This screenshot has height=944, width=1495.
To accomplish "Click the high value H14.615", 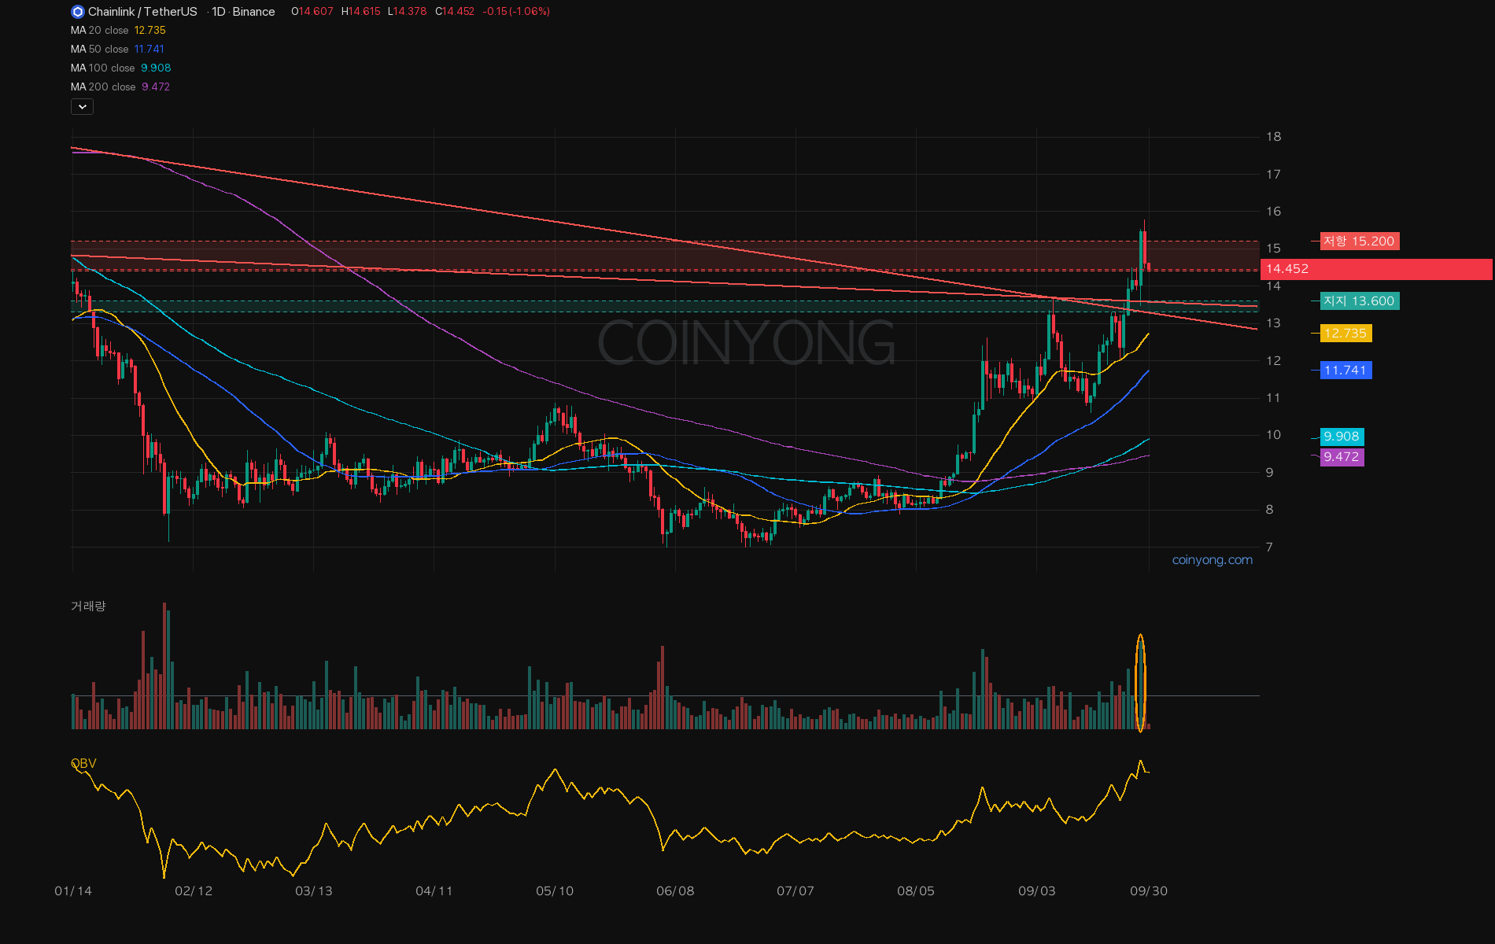I will coord(360,12).
